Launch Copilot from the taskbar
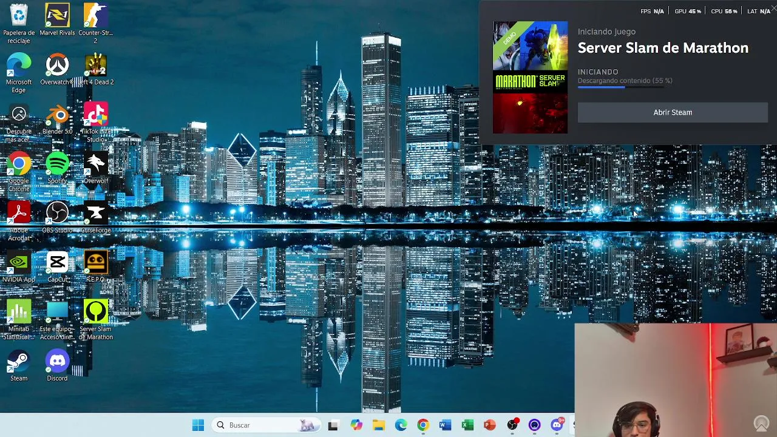The height and width of the screenshot is (437, 777). (x=356, y=425)
